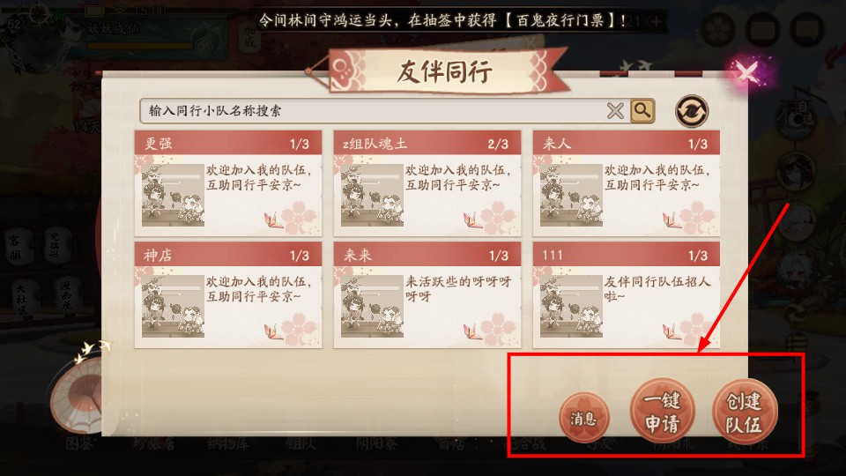Select the z组队魂土 team card

[x=427, y=183]
